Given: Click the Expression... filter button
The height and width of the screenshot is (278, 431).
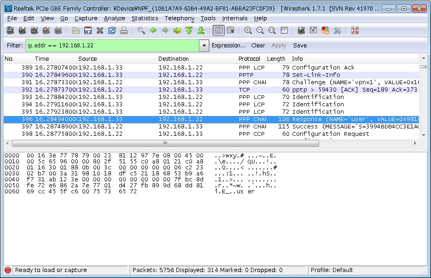Looking at the screenshot, I should tap(228, 46).
